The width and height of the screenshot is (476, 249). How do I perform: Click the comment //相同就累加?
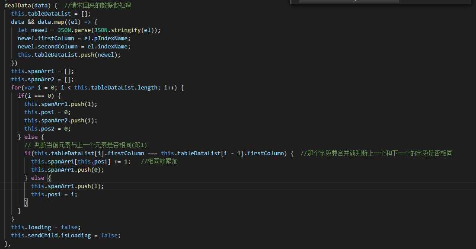tap(159, 161)
